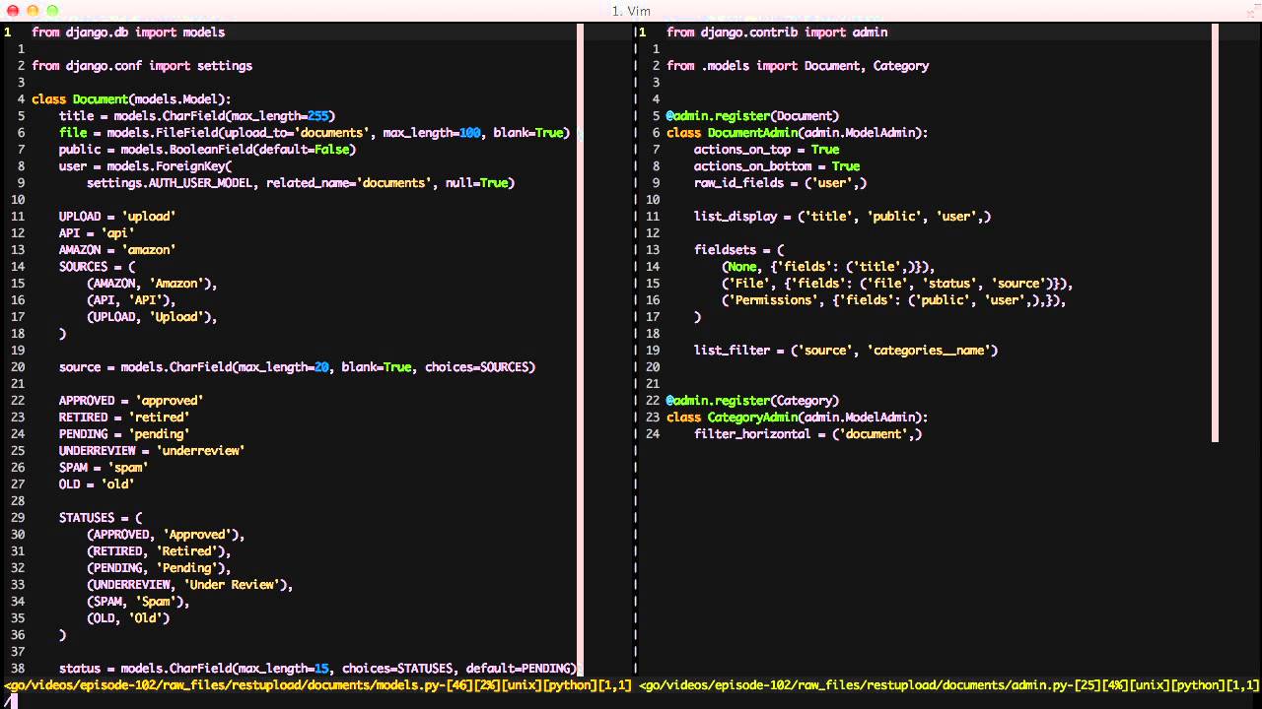The height and width of the screenshot is (709, 1262).
Task: Click the 'STATUSES = (' line
Action: (101, 518)
